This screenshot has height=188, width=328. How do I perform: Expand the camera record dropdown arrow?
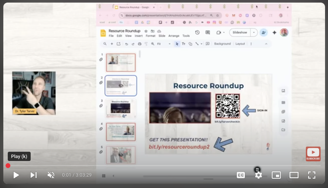[x=224, y=33]
